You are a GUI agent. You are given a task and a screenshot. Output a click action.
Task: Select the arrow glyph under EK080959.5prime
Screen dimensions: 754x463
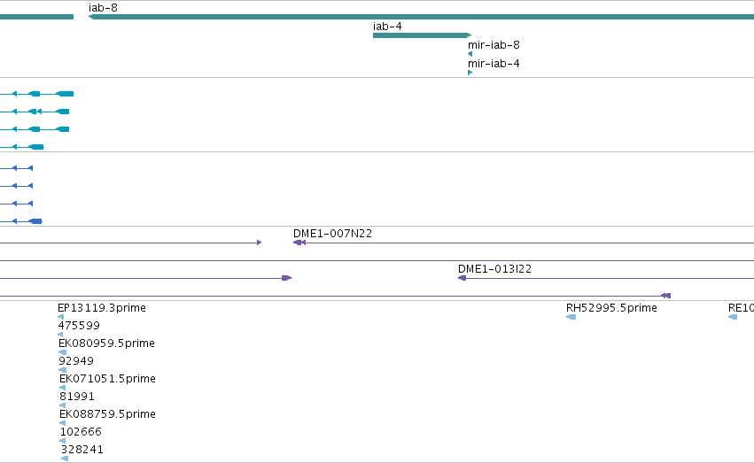pyautogui.click(x=62, y=352)
